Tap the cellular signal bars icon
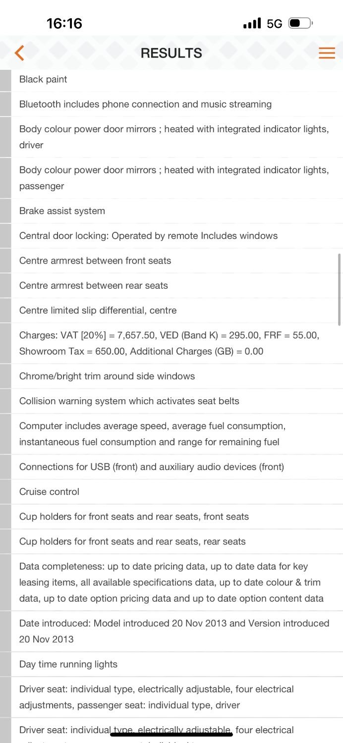Screen dimensions: 343x743 click(x=252, y=23)
